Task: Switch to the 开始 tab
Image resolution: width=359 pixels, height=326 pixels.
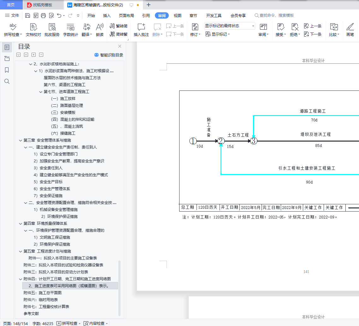Action: click(x=91, y=15)
